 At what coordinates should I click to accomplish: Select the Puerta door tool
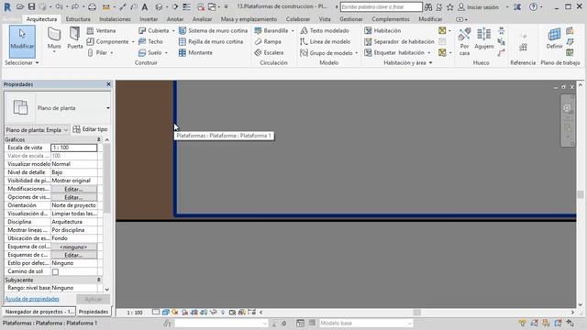[x=75, y=38]
